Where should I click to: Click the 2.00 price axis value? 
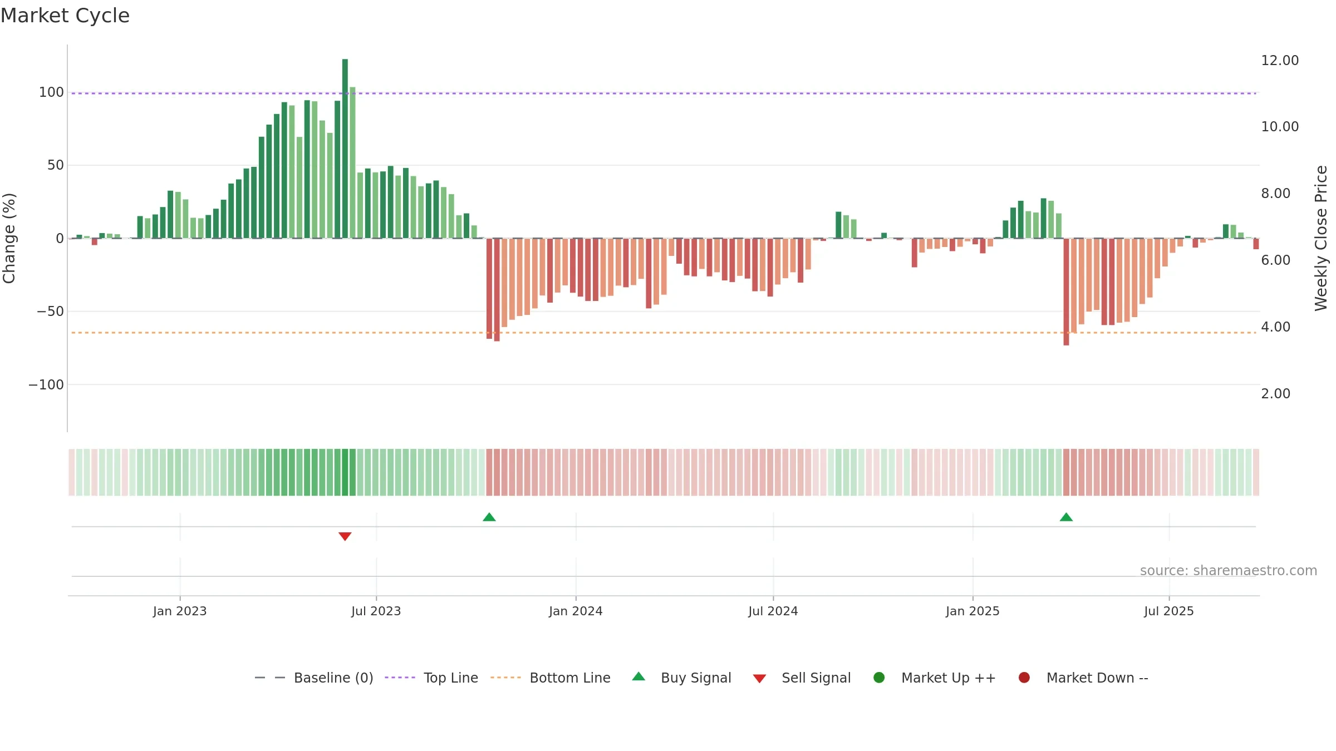click(1276, 394)
